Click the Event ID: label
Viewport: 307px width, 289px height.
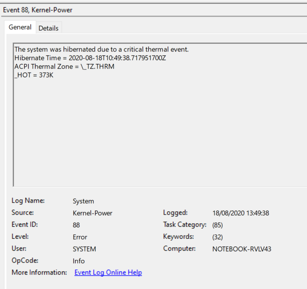(x=24, y=225)
